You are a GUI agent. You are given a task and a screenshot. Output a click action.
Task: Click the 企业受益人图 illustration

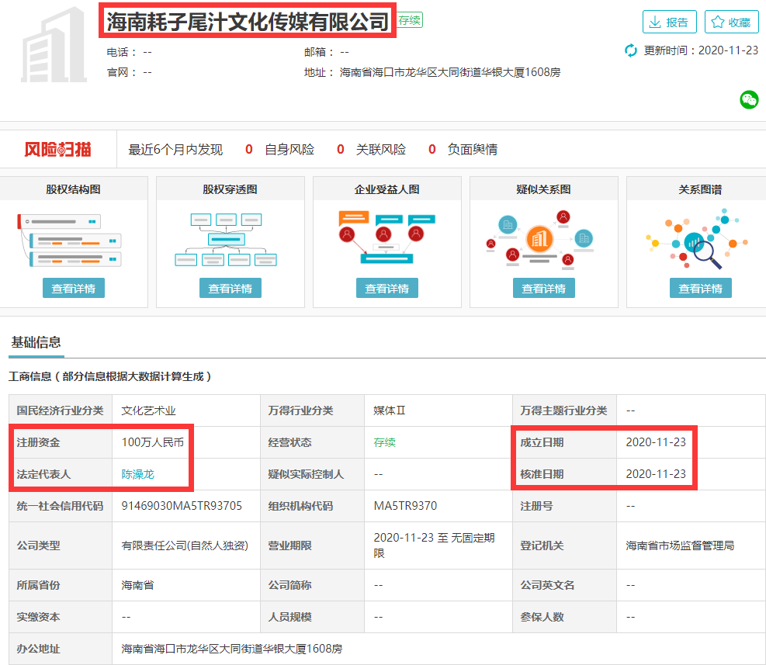click(x=386, y=237)
